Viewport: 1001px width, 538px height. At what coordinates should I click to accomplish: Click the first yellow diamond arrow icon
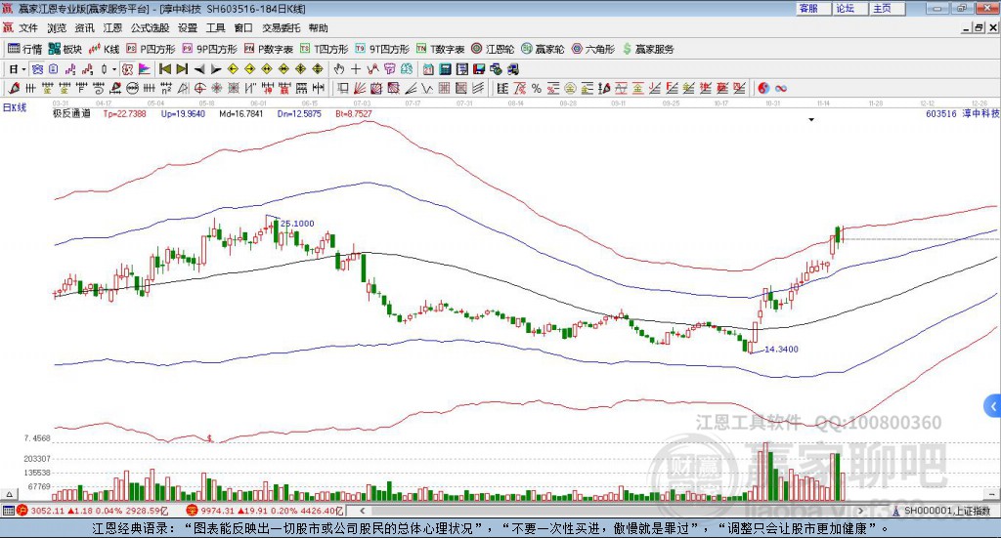(x=233, y=69)
